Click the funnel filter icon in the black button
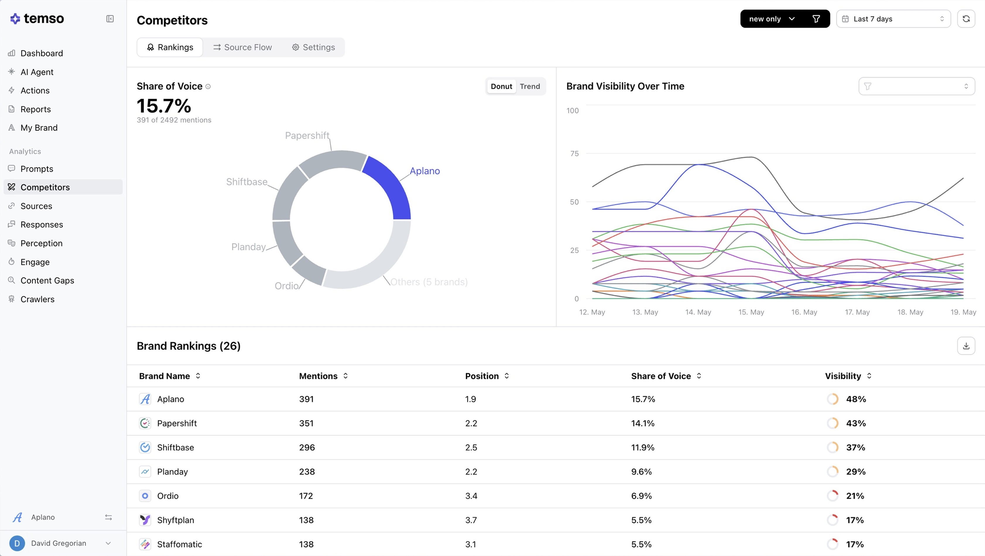Viewport: 985px width, 556px height. [x=816, y=19]
